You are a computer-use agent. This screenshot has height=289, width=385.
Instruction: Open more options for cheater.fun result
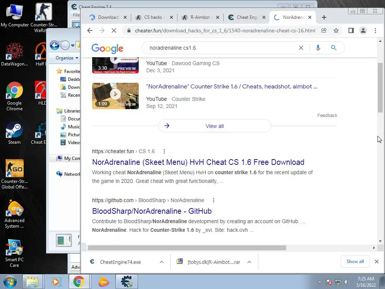point(164,151)
